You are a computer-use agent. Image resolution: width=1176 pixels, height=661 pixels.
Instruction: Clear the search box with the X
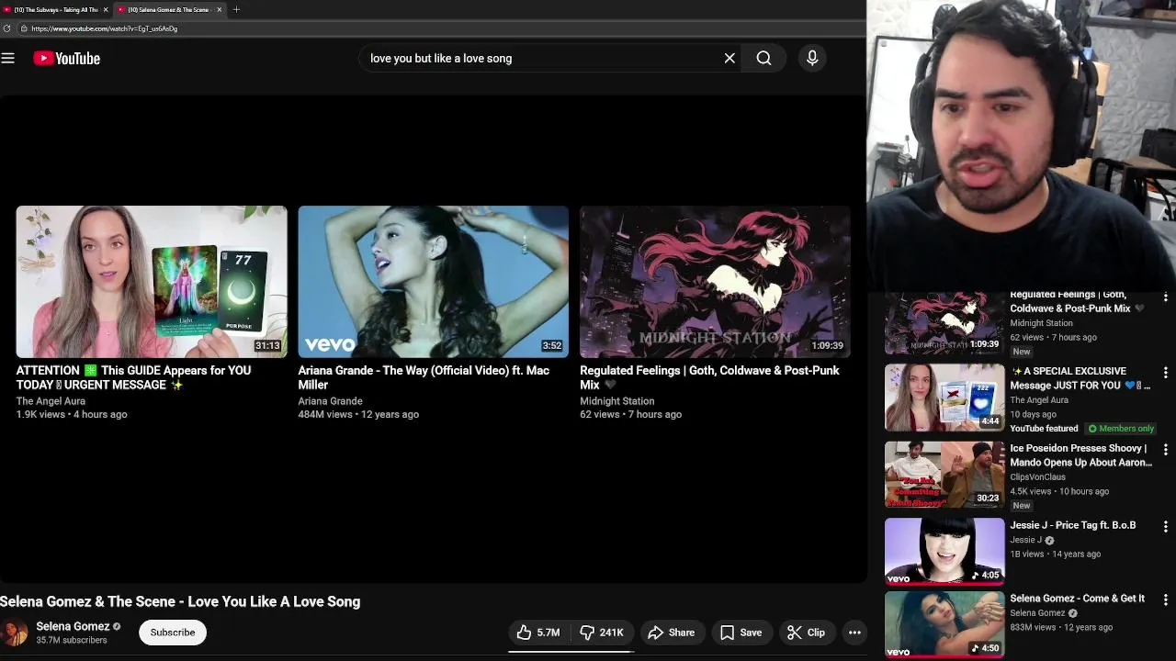point(729,58)
